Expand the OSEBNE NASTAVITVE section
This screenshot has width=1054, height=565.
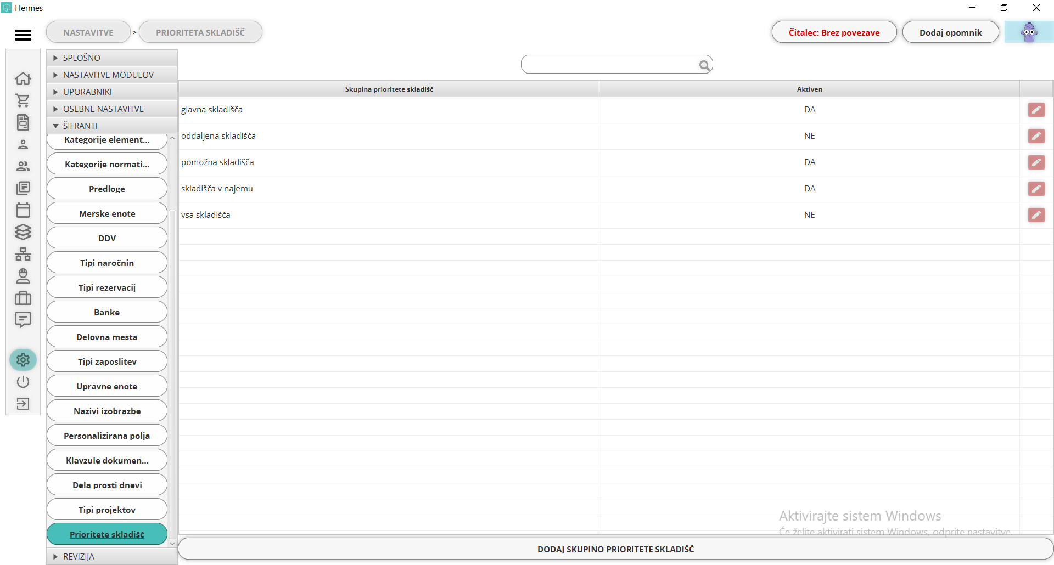click(112, 109)
